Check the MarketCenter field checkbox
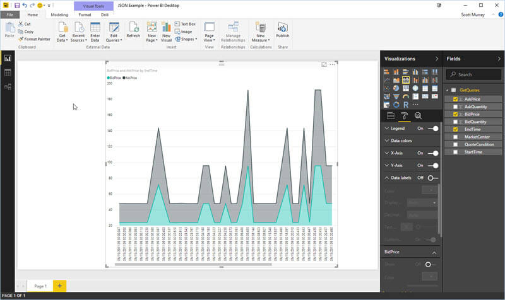505x300 pixels. (x=456, y=137)
